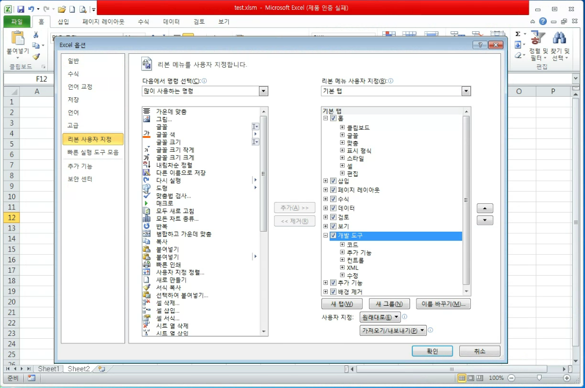Click the open folder icon in quick access toolbar
This screenshot has height=388, width=585.
(x=62, y=9)
